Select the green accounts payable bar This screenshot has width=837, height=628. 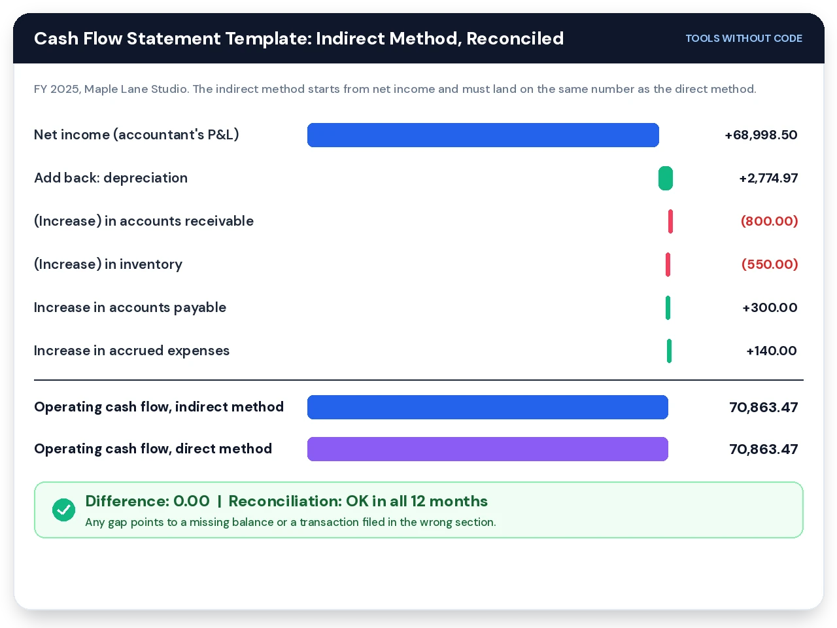tap(668, 307)
